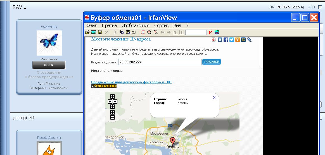Open the Вид menu
This screenshot has width=325, height=155.
pos(177,25)
